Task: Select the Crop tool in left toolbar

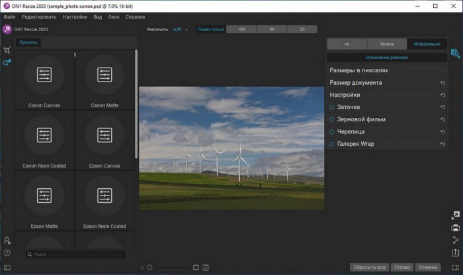Action: (x=7, y=50)
